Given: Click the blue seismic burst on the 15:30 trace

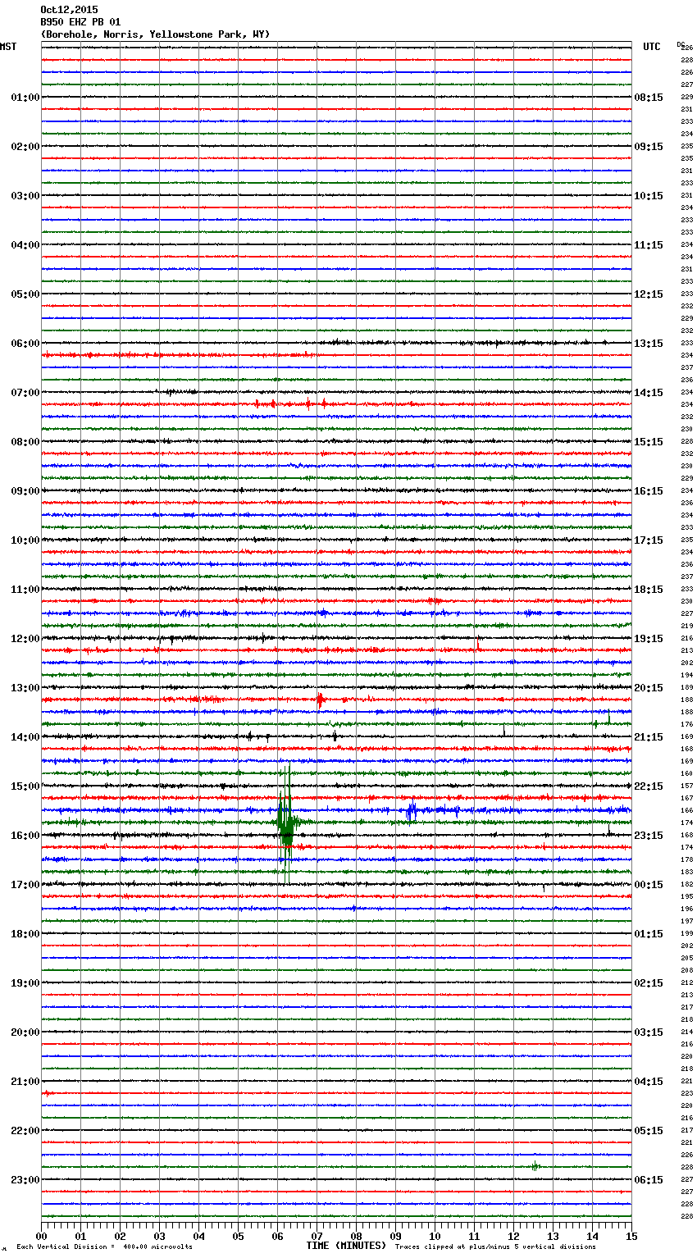Looking at the screenshot, I should (x=411, y=811).
